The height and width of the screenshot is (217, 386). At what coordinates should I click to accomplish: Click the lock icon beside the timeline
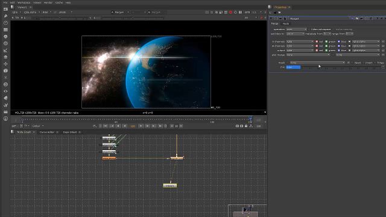(246, 126)
